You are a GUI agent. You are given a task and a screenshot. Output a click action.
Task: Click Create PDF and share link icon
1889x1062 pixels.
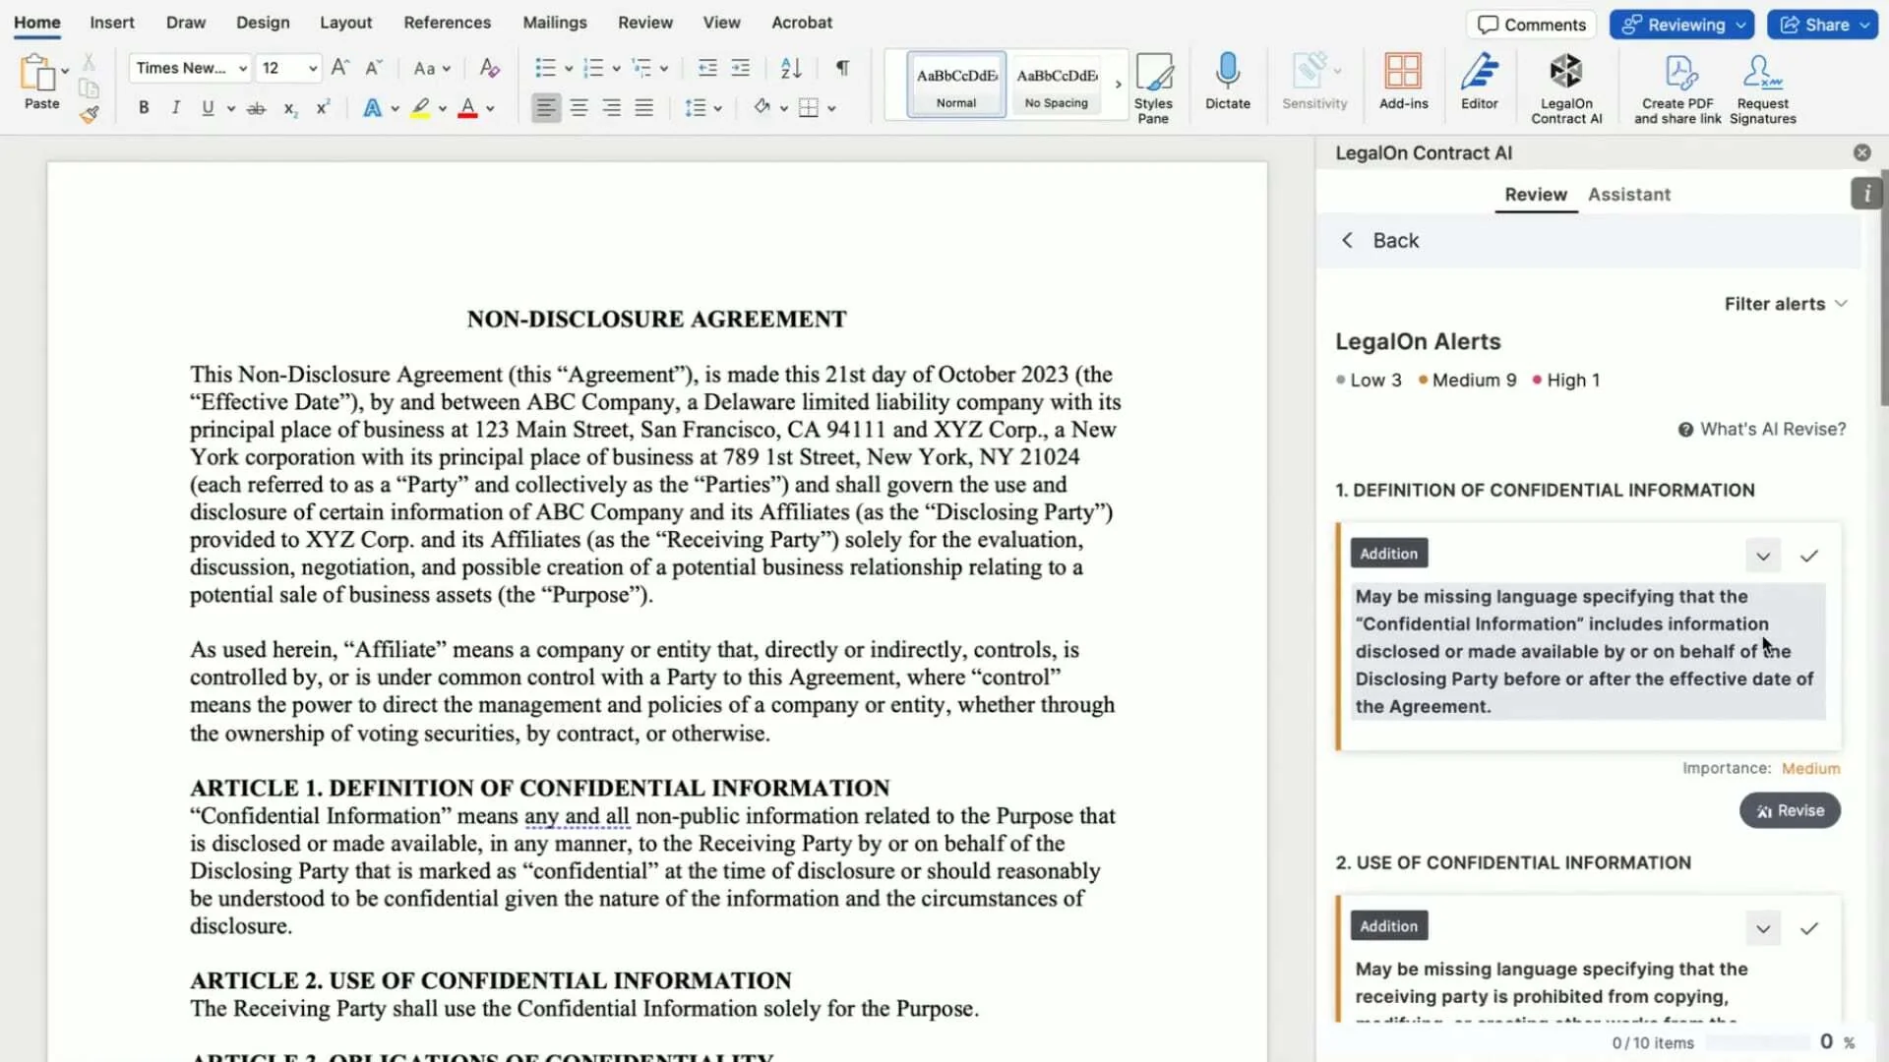click(x=1678, y=72)
